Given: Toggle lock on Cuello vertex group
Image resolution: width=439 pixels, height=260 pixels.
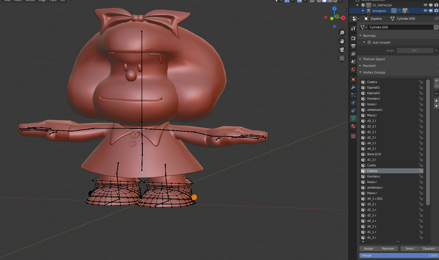Looking at the screenshot, I should 421,165.
